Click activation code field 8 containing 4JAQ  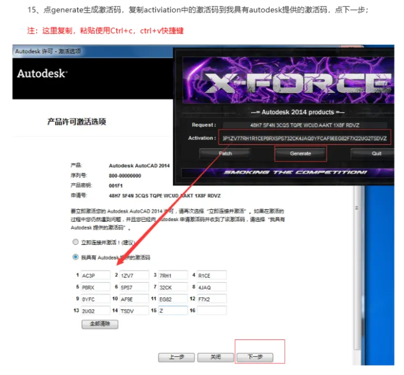click(212, 287)
